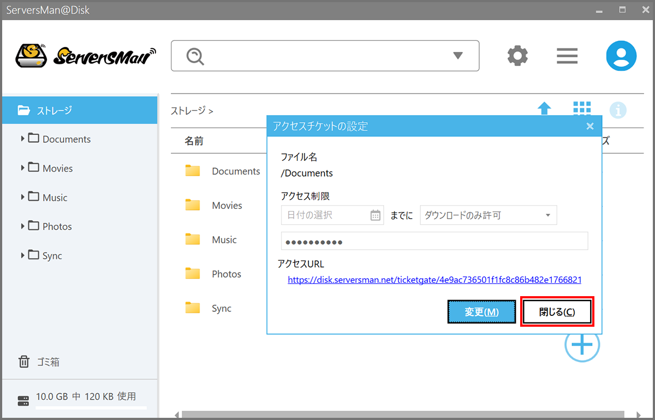Click the Sync folder icon in list
Screen dimensions: 655x420
pos(193,308)
